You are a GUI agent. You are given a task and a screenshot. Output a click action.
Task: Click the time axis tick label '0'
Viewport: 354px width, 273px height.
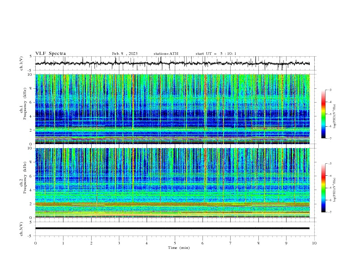click(35, 243)
